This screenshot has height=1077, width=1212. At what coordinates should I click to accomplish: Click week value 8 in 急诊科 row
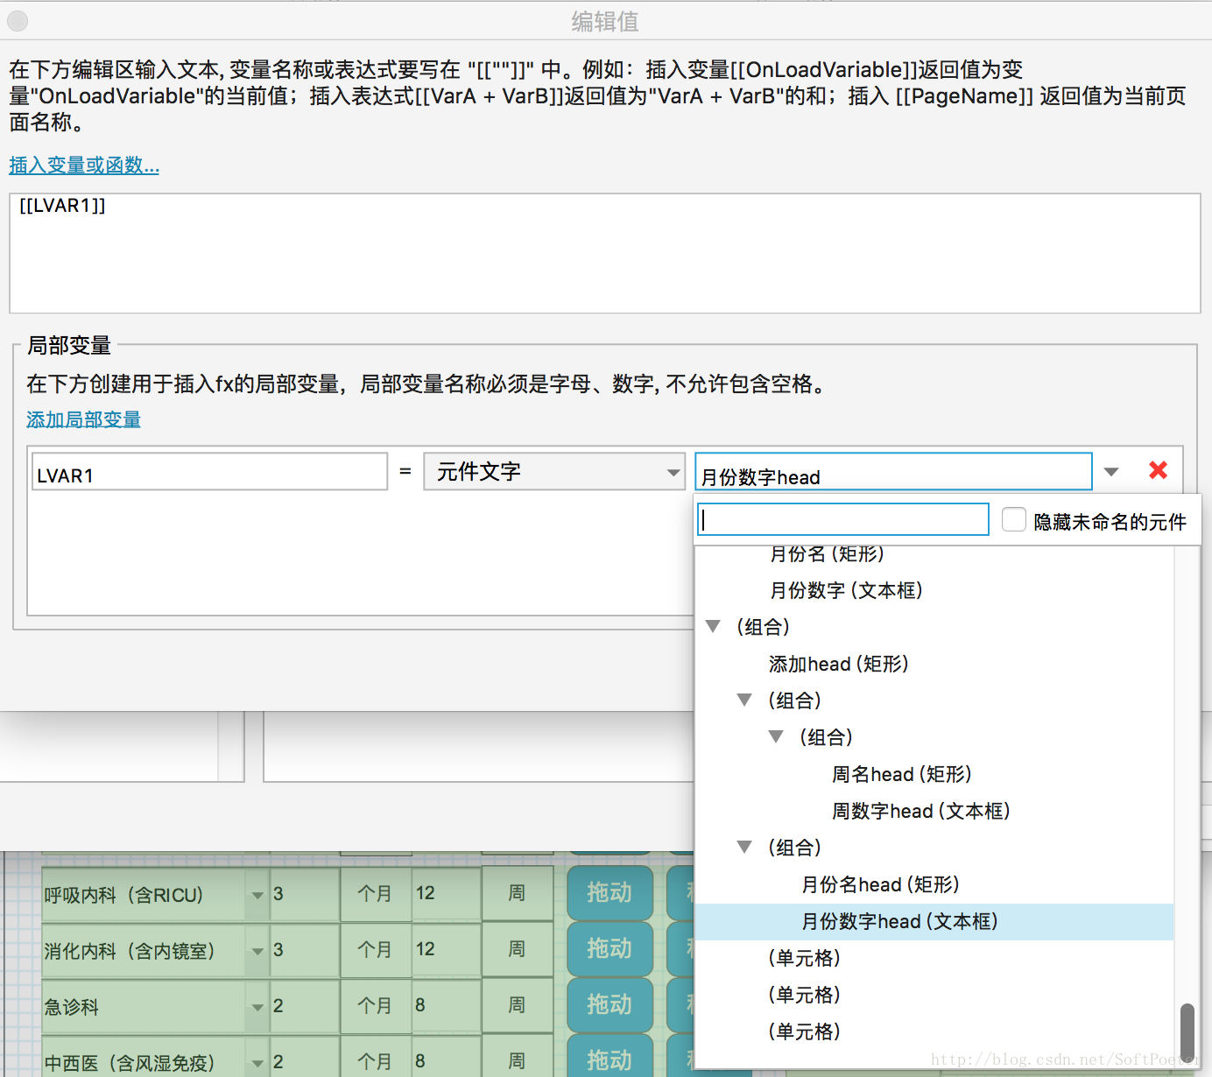[447, 1005]
